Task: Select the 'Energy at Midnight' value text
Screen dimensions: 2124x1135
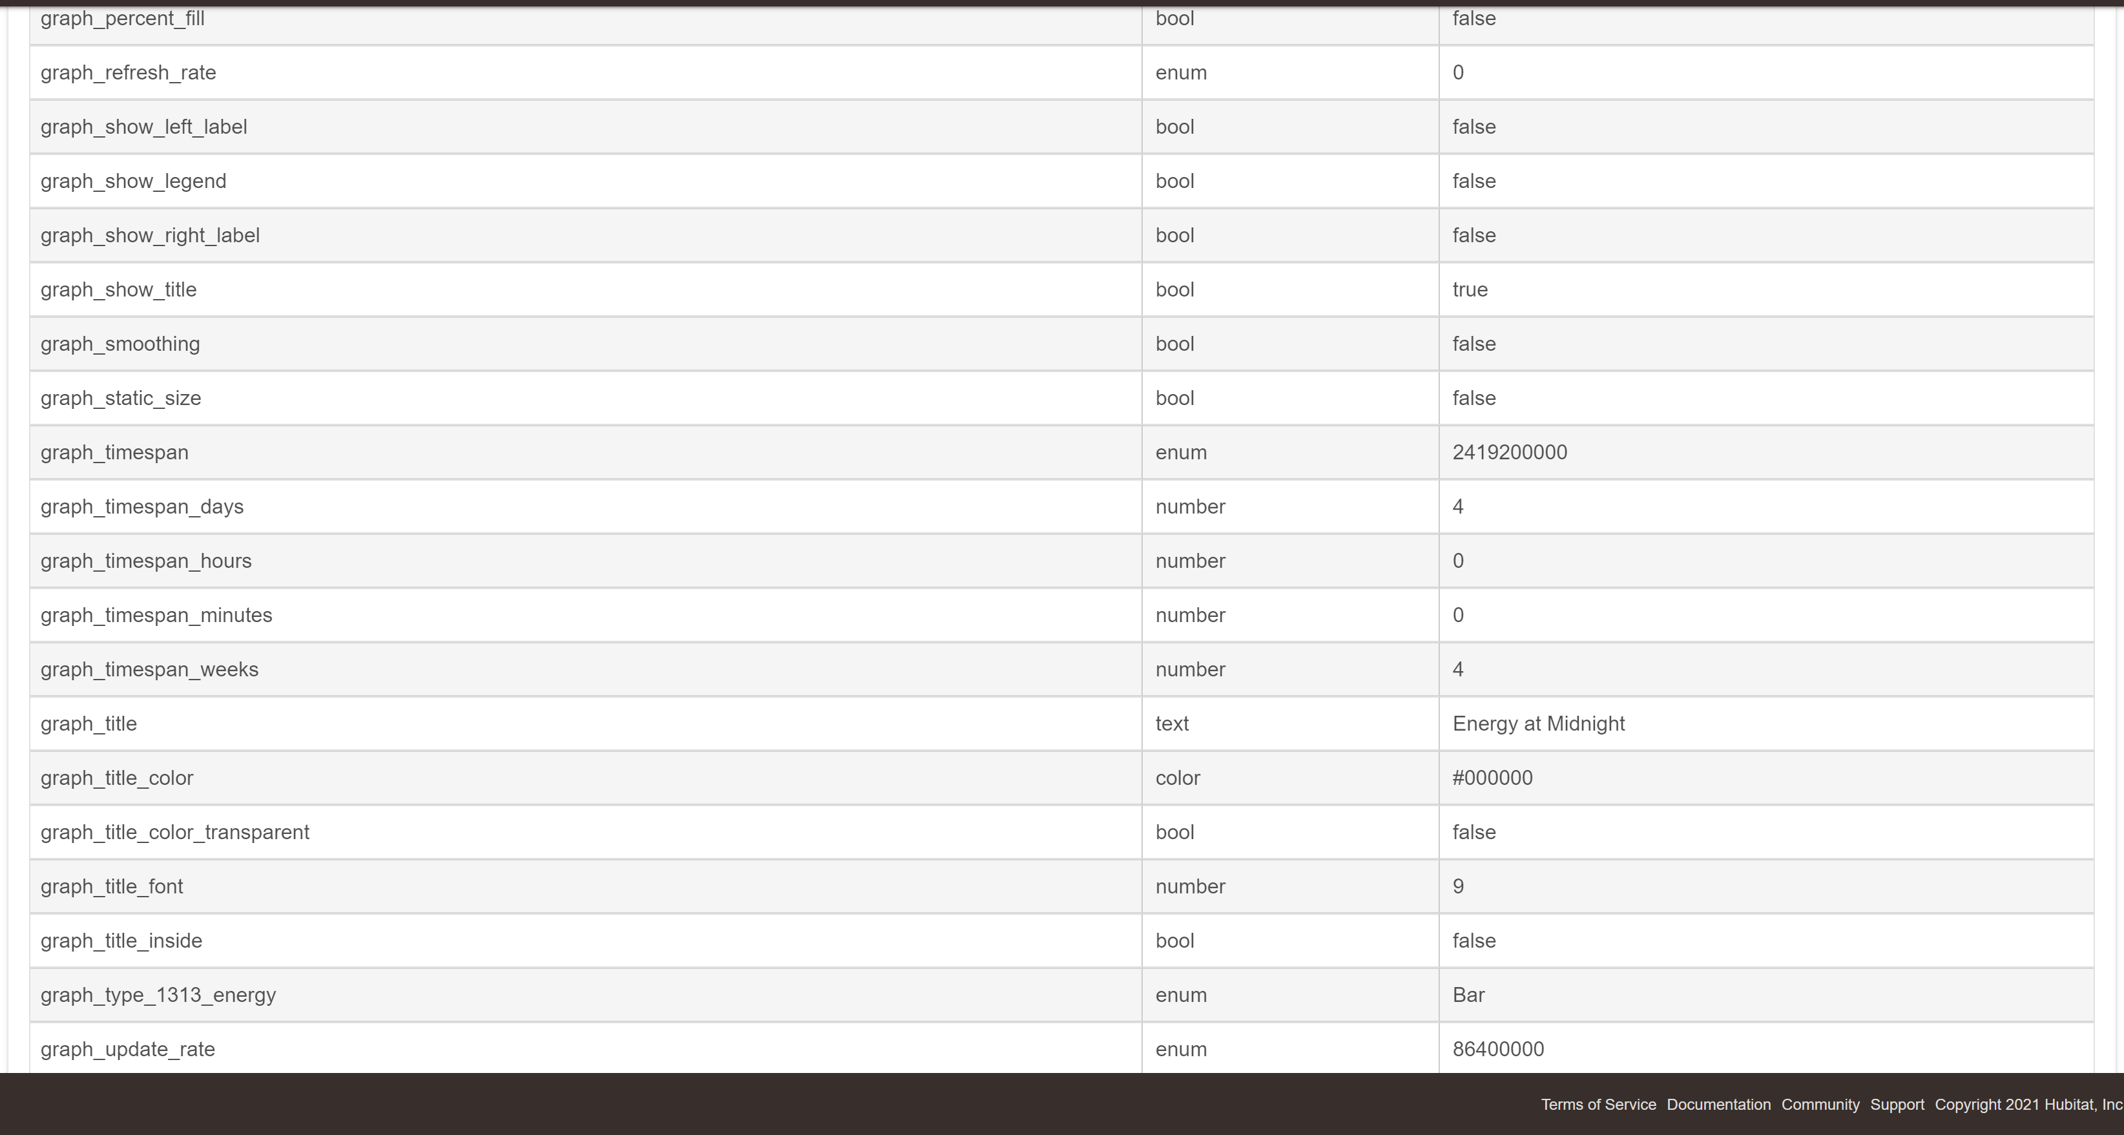Action: point(1537,724)
